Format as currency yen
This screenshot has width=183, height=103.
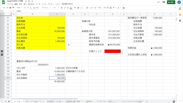25,8
